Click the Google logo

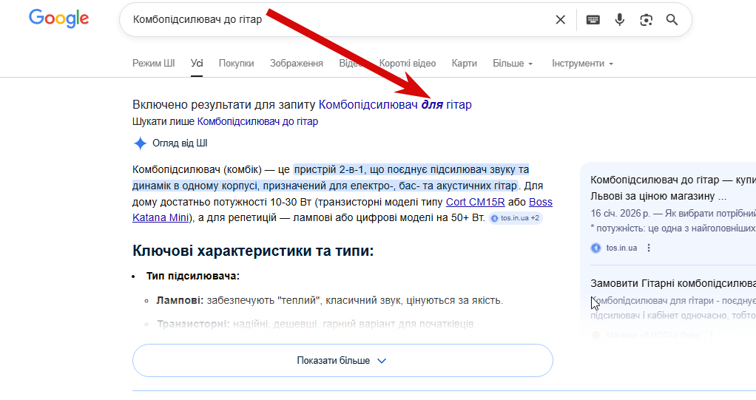pos(59,18)
